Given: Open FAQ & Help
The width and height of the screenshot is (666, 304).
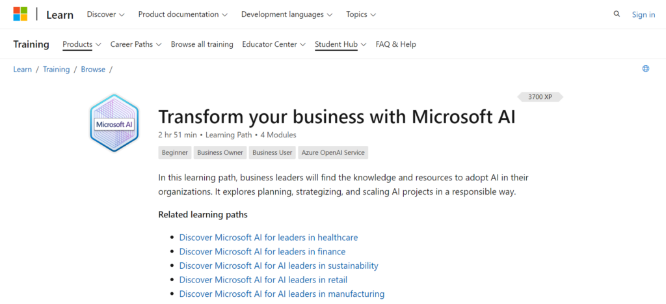Looking at the screenshot, I should [x=396, y=44].
